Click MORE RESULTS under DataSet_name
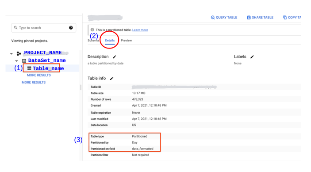This screenshot has height=172, width=311. pos(34,82)
